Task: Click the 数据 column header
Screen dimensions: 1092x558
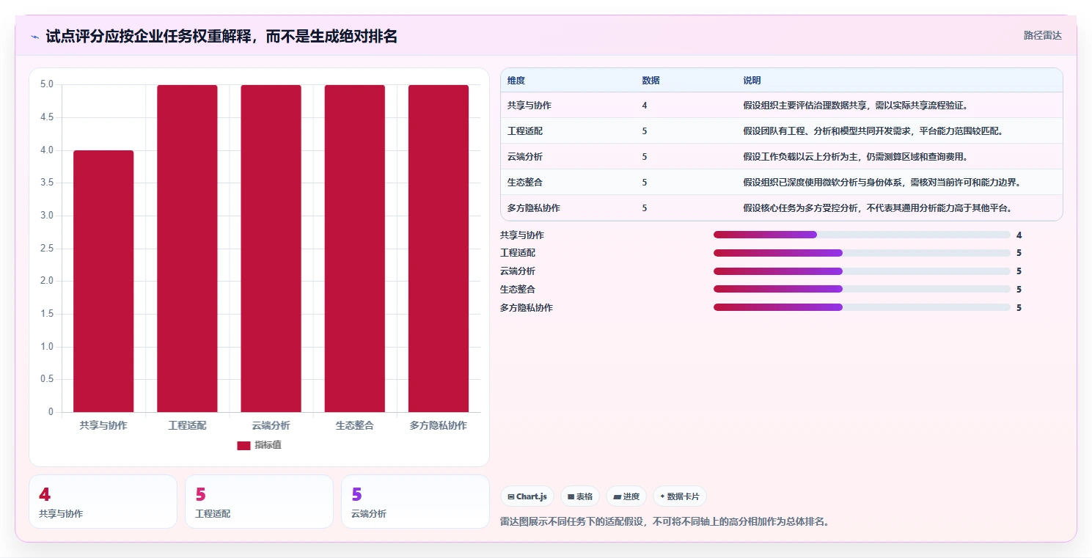Action: [x=651, y=81]
